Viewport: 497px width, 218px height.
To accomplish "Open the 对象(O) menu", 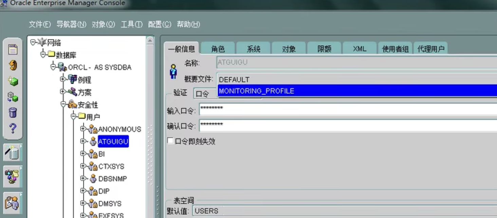I will (x=104, y=24).
